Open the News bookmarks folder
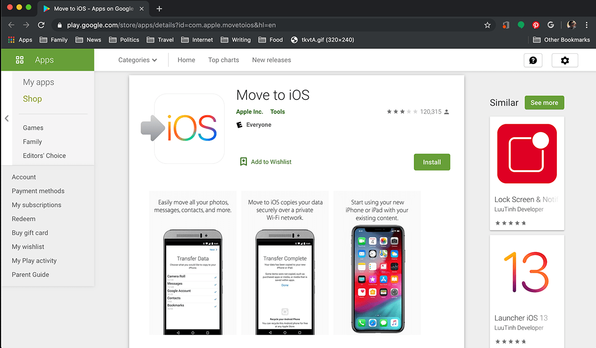The image size is (596, 348). point(88,40)
